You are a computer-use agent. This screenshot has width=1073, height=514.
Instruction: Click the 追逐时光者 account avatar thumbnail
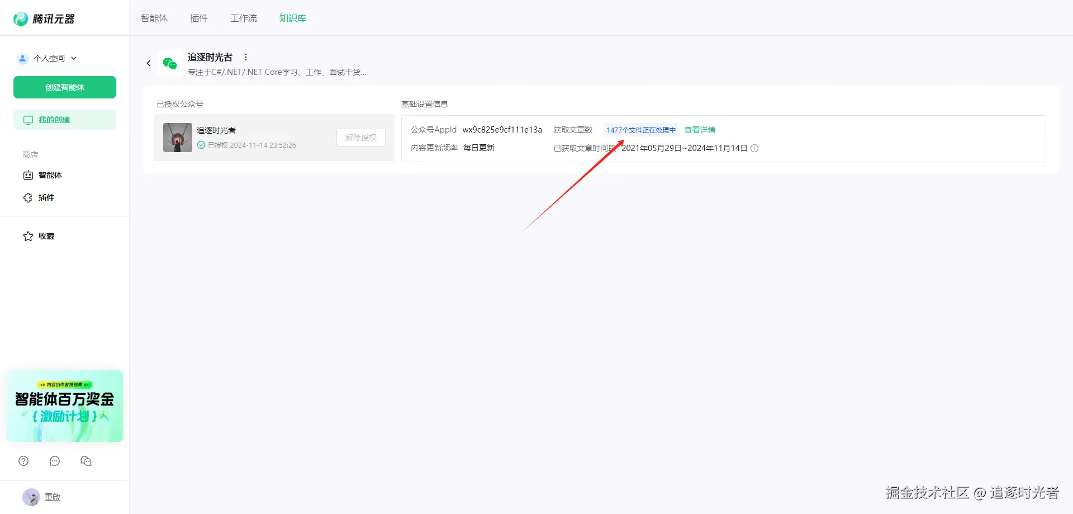pos(178,138)
